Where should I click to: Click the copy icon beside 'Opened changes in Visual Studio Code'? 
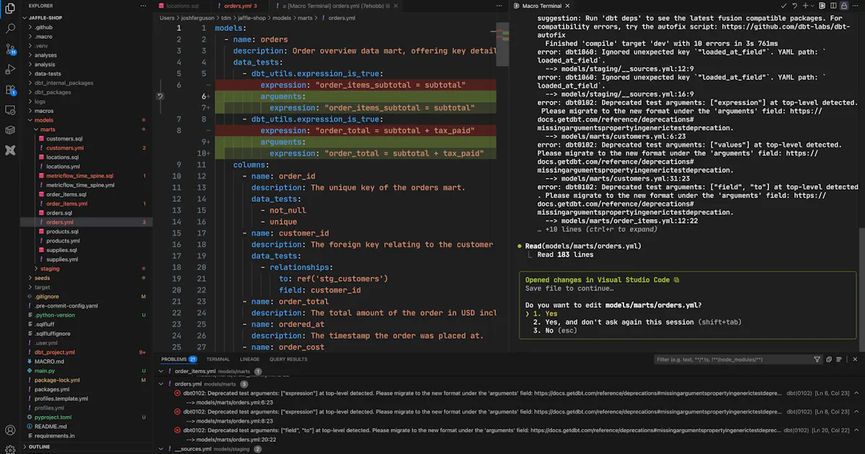click(x=676, y=280)
